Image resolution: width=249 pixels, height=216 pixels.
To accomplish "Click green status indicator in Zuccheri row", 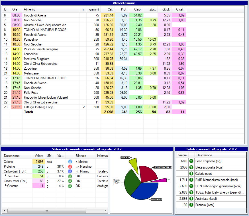I will [x=70, y=176].
